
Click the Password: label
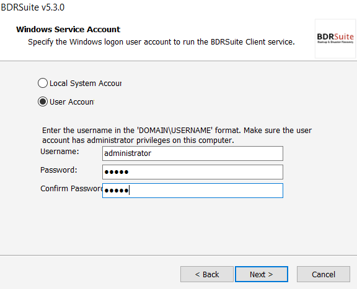click(59, 170)
